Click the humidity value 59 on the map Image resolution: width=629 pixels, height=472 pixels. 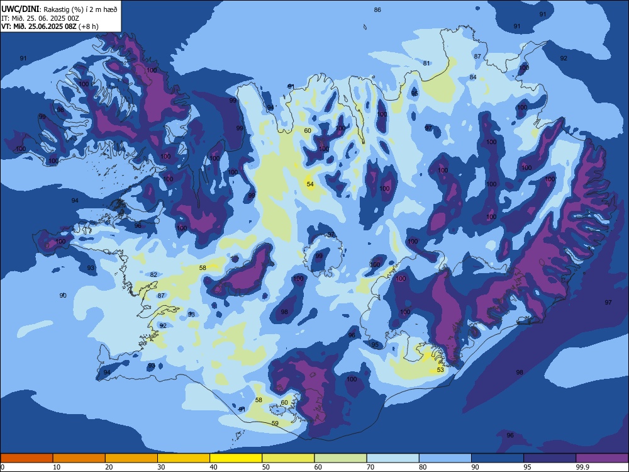pos(275,423)
